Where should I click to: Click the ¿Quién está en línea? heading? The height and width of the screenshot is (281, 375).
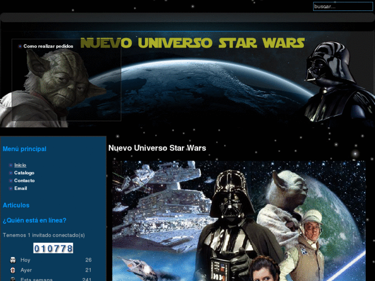click(x=35, y=220)
